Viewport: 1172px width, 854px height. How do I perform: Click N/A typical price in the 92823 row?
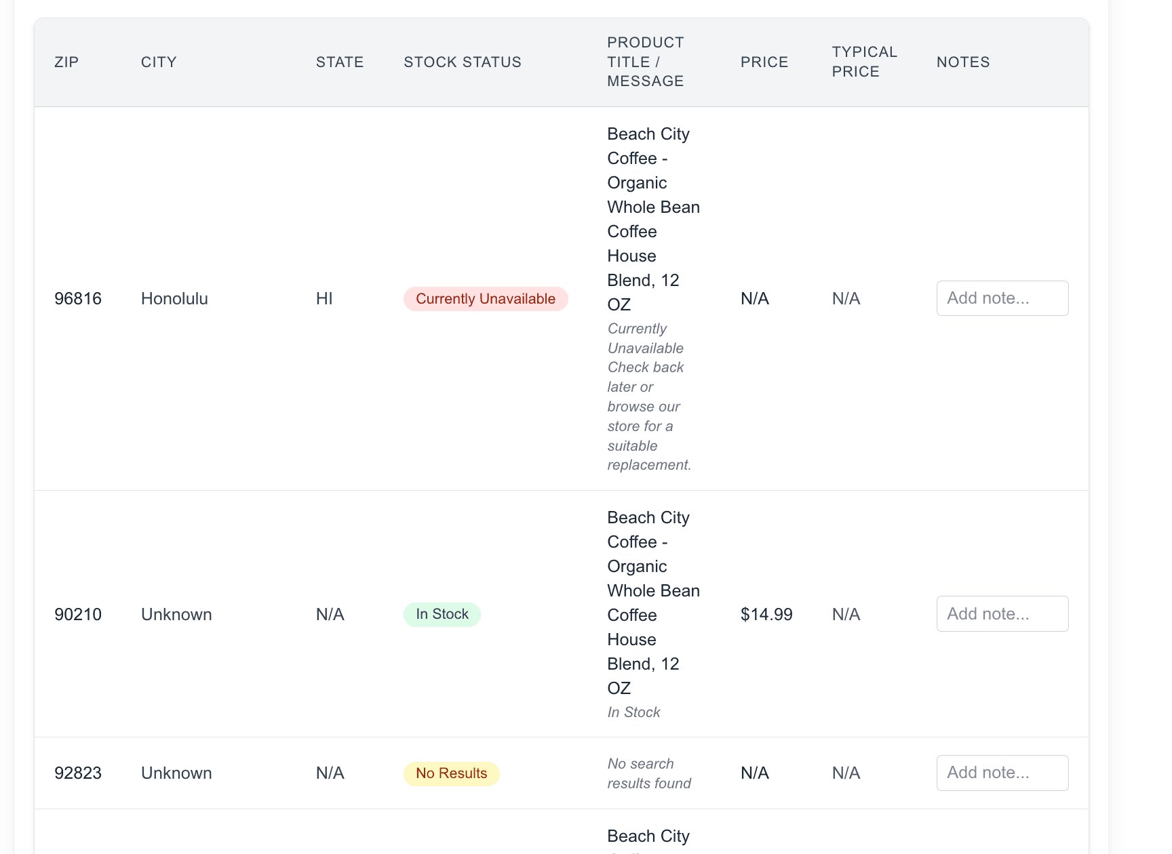pyautogui.click(x=846, y=773)
